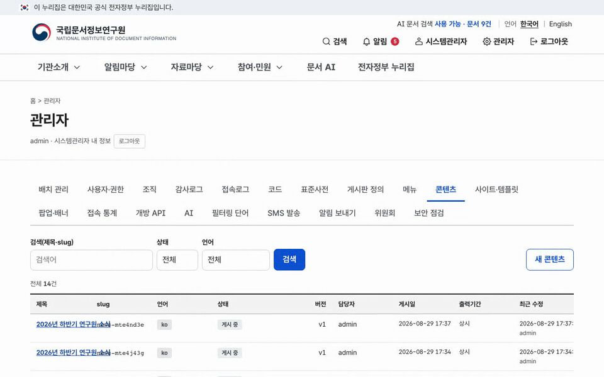
Task: Select the active 콘텐츠 tab
Action: pyautogui.click(x=445, y=189)
